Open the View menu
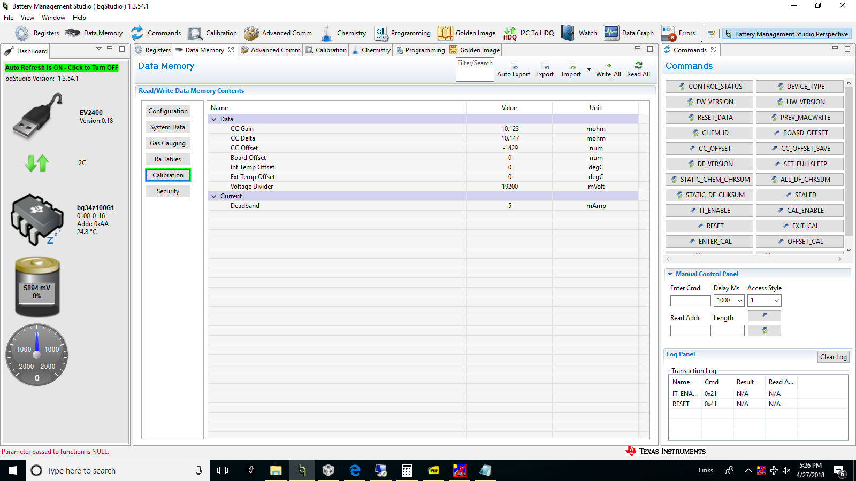Viewport: 856px width, 481px height. click(27, 18)
